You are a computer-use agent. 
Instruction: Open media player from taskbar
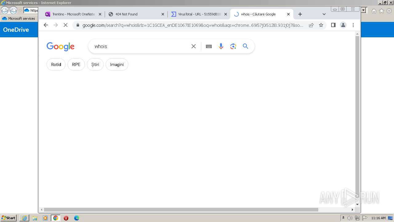[x=45, y=218]
